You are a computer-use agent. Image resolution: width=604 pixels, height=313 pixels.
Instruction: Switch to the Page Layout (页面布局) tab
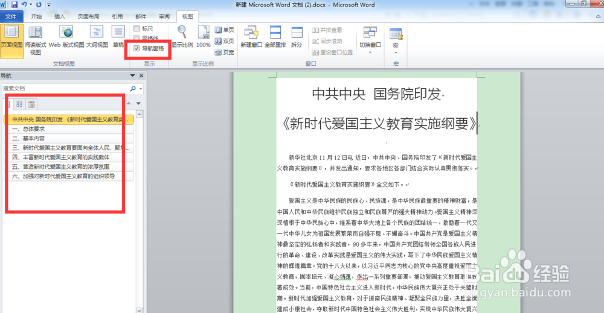tap(88, 16)
